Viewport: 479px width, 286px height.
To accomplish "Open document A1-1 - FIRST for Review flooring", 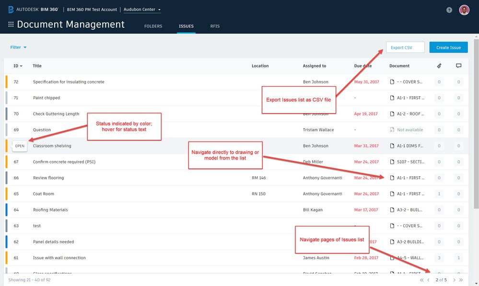I will pos(410,178).
